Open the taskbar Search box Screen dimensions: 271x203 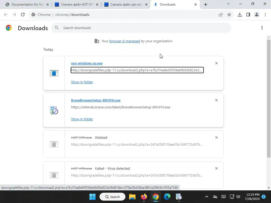click(x=112, y=197)
